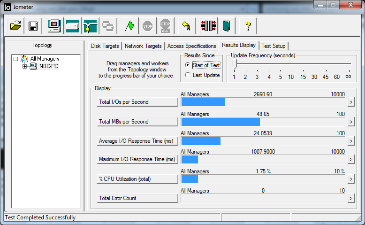Open arrow next to Total MBs per Second bar

351,122
